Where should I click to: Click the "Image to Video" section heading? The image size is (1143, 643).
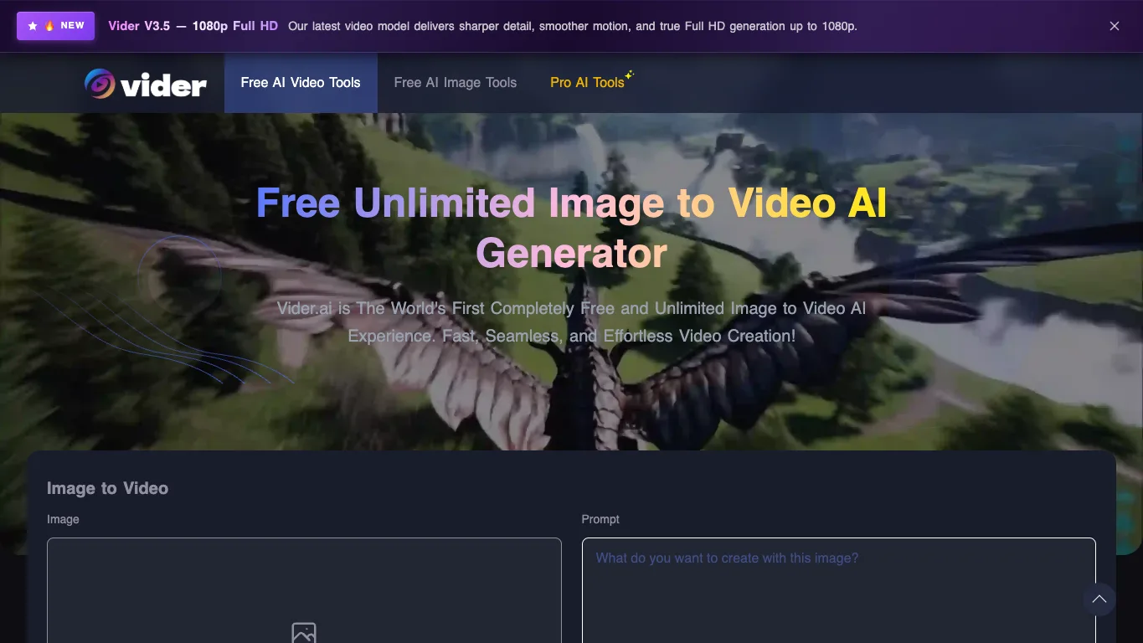point(107,488)
